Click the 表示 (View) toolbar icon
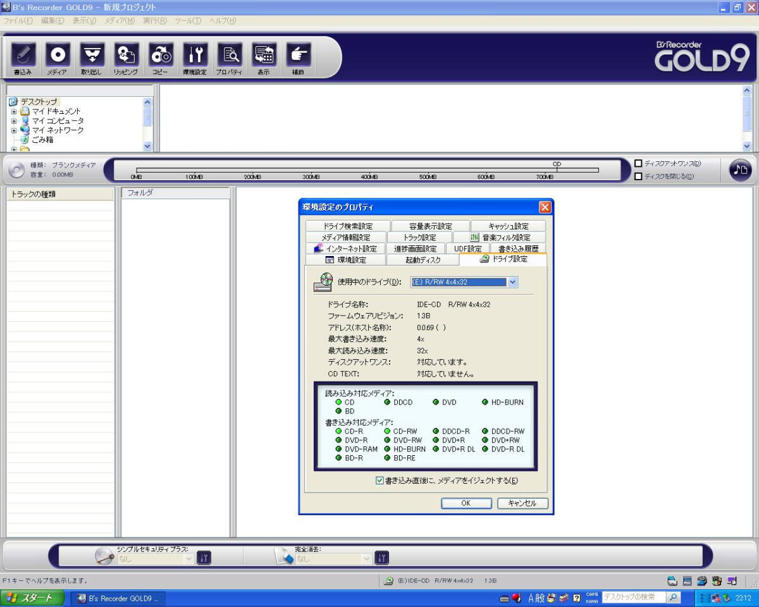Screen dimensions: 759x607 coord(264,55)
